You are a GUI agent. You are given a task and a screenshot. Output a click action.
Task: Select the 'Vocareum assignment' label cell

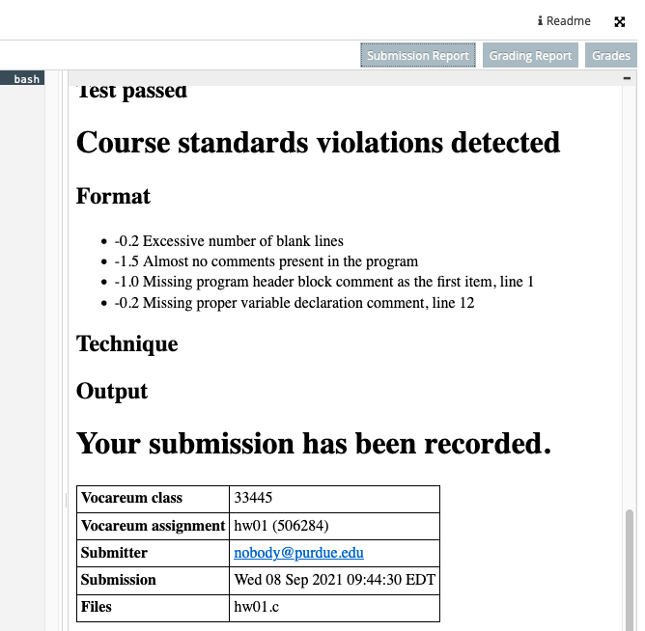click(x=153, y=526)
